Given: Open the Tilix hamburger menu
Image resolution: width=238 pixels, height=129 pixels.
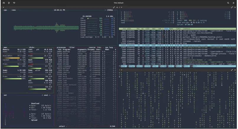Looking at the screenshot, I should [x=234, y=2].
